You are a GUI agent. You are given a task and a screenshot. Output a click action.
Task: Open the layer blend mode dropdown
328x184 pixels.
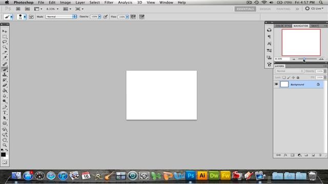[290, 71]
